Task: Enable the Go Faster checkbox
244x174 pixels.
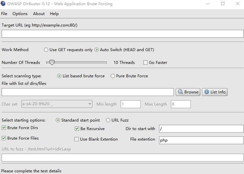Action: 145,63
